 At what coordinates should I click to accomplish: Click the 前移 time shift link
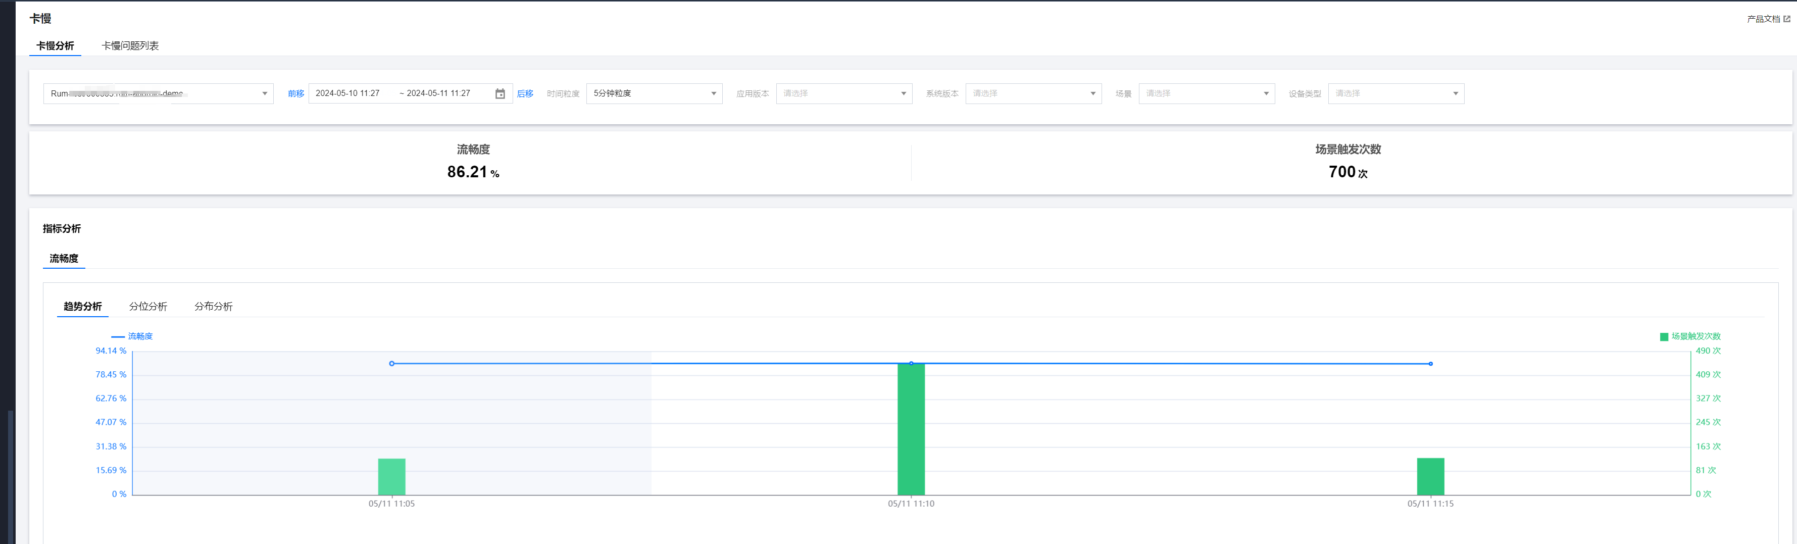(x=296, y=93)
